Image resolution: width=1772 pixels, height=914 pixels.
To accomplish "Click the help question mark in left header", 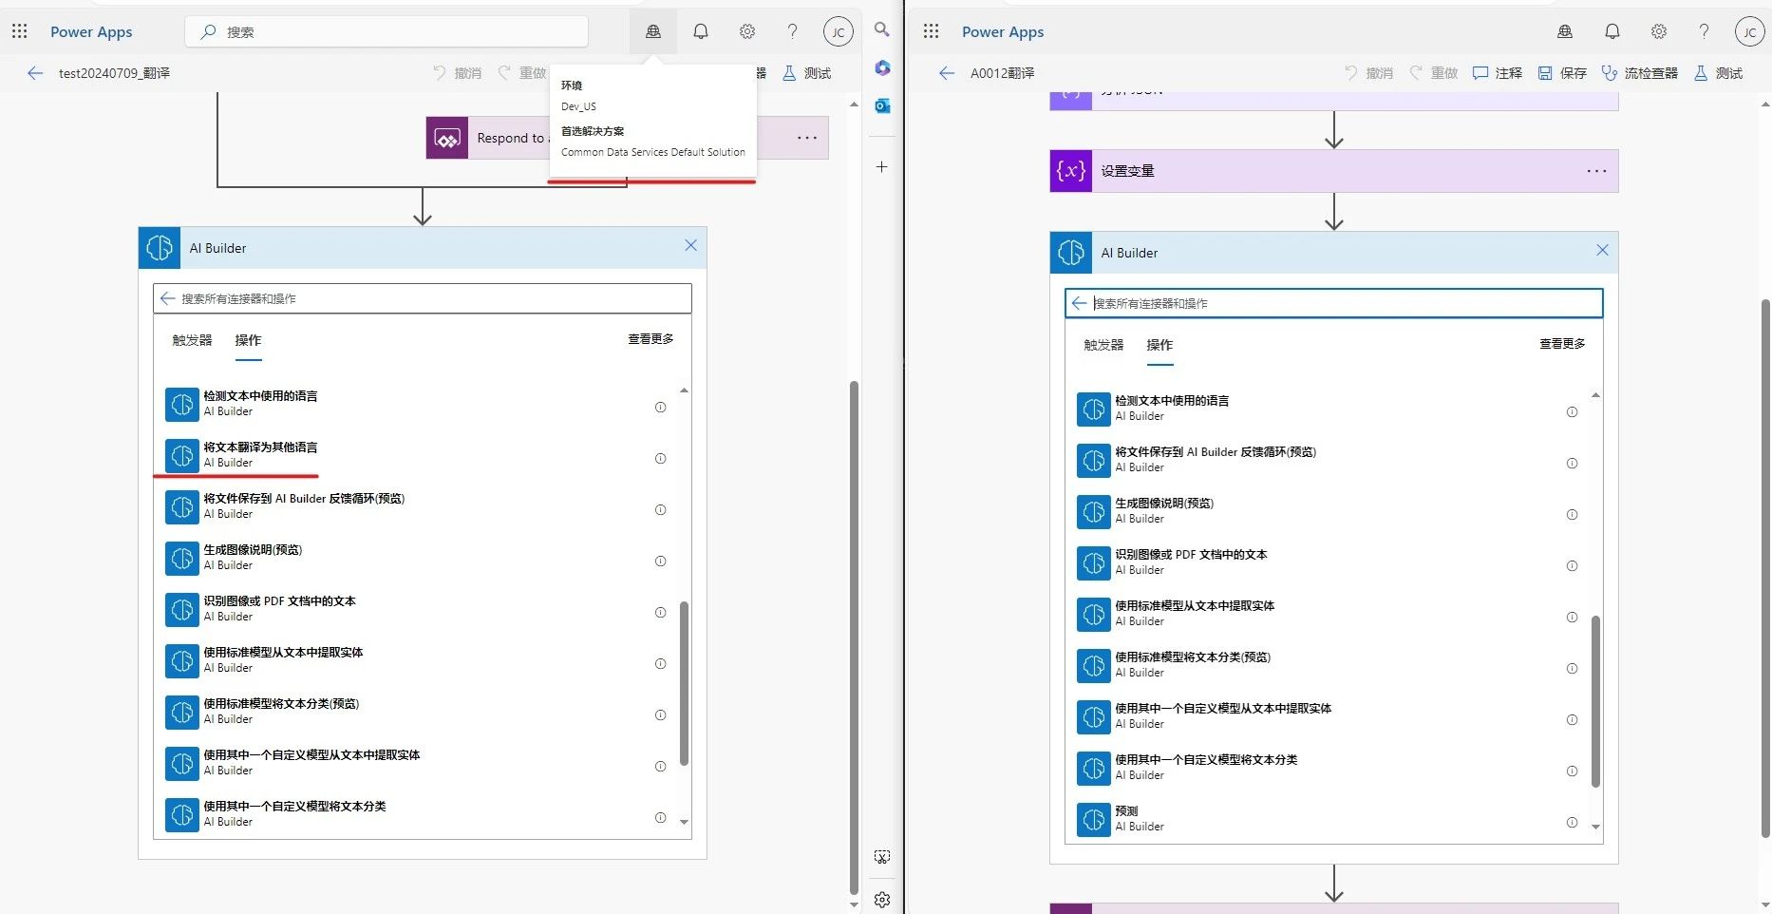I will click(x=792, y=31).
